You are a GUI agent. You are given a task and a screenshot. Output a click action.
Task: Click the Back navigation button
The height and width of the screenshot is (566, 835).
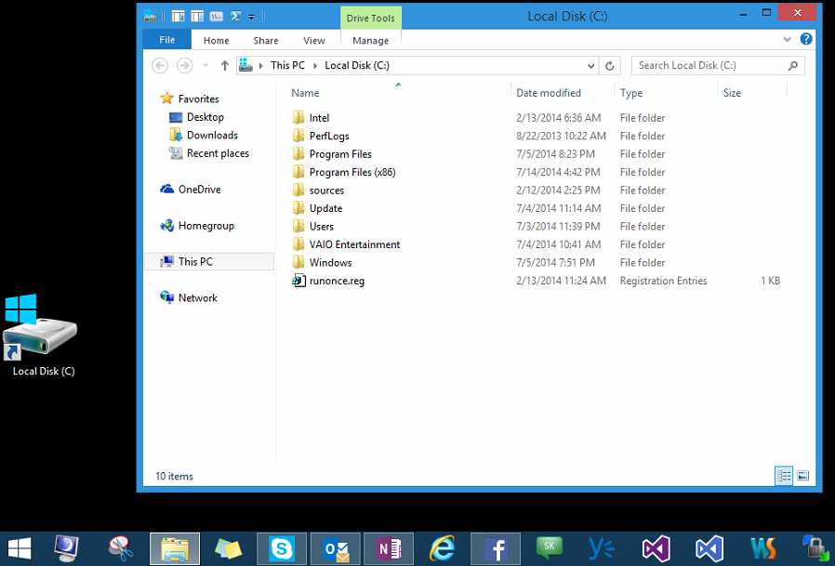(x=159, y=65)
